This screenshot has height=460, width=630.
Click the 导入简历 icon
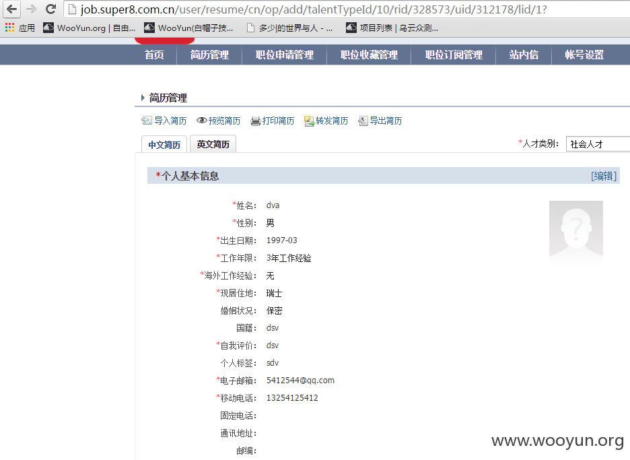pyautogui.click(x=147, y=121)
